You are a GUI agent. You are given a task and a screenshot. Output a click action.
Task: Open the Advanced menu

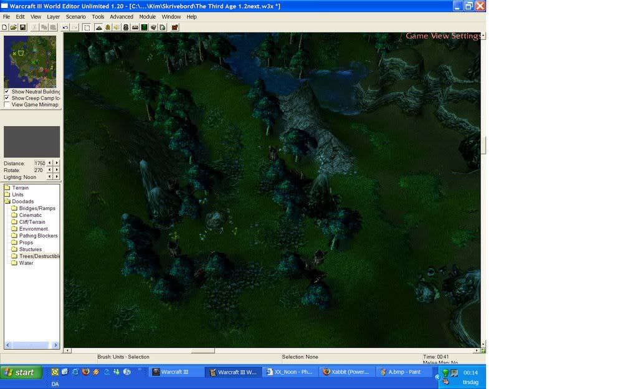point(121,17)
